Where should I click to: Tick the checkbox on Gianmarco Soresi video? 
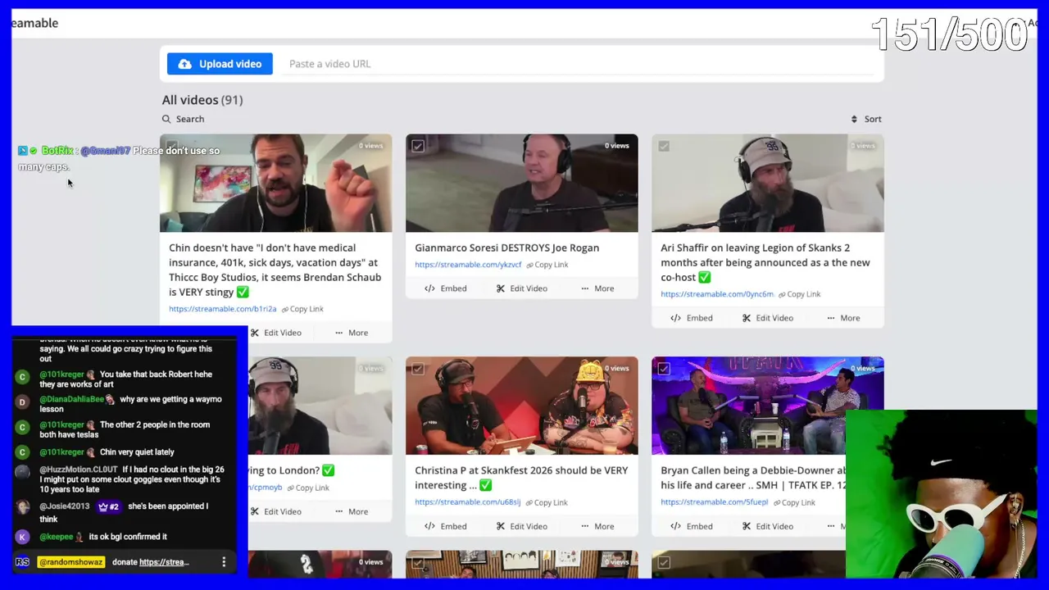click(418, 146)
